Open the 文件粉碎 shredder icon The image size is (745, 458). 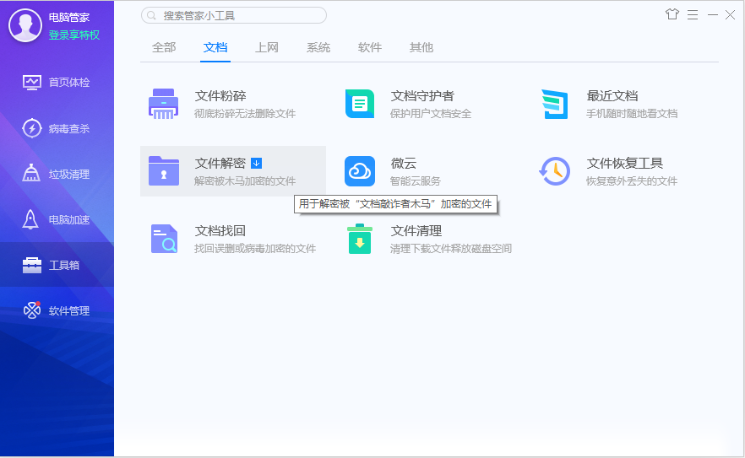click(164, 104)
